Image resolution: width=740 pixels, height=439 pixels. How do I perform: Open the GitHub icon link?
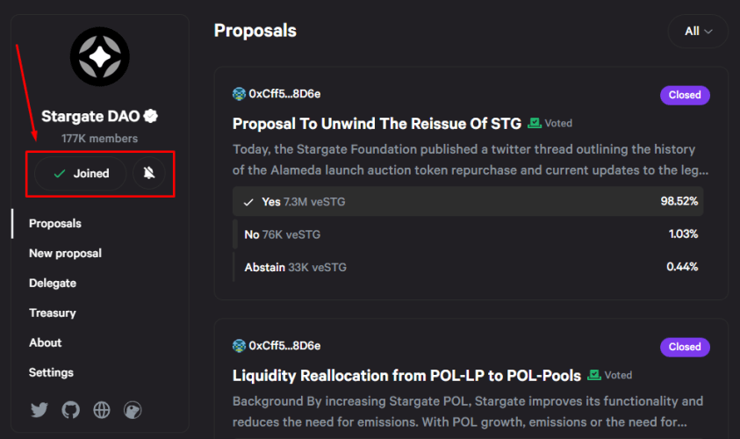70,410
